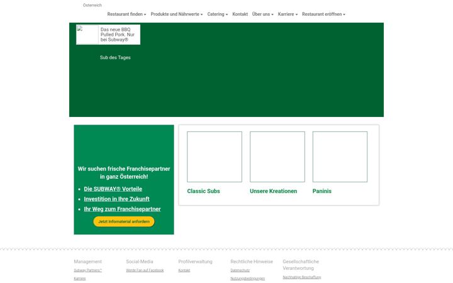Open the Catering dropdown

click(217, 14)
